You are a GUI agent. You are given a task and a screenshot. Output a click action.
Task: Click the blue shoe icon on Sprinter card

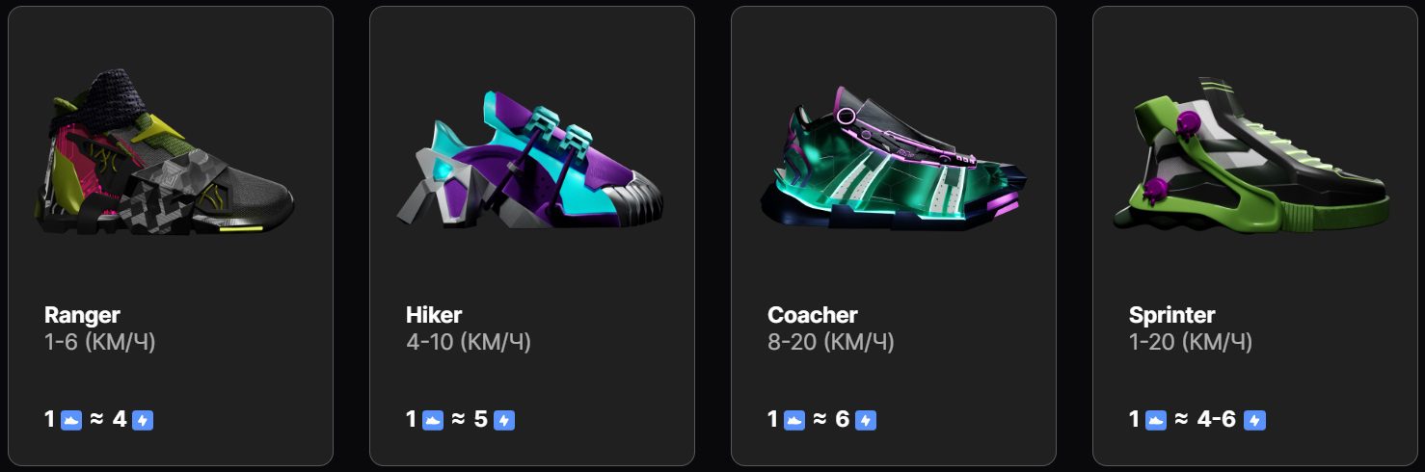1156,420
